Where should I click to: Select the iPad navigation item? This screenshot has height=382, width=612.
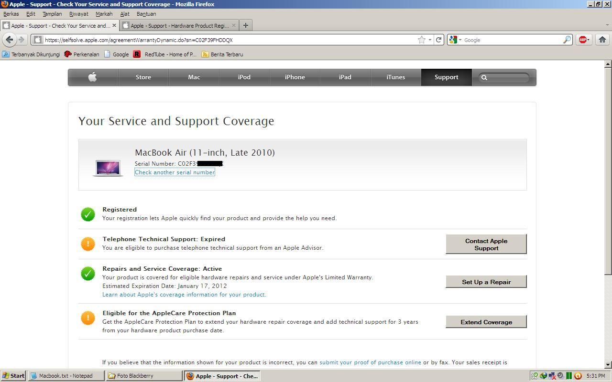tap(345, 77)
